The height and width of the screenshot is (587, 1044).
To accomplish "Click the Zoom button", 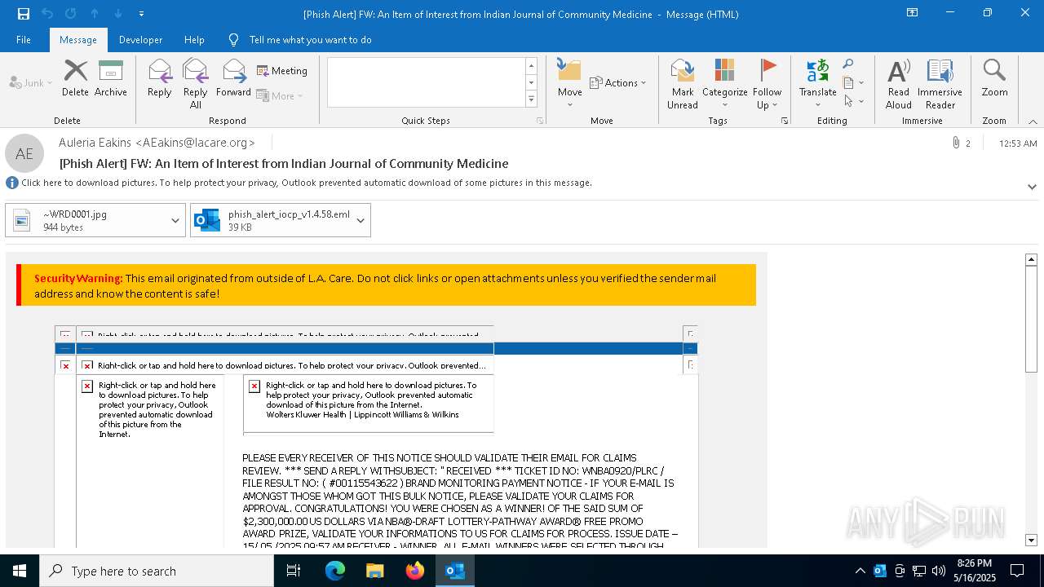I will click(x=994, y=78).
